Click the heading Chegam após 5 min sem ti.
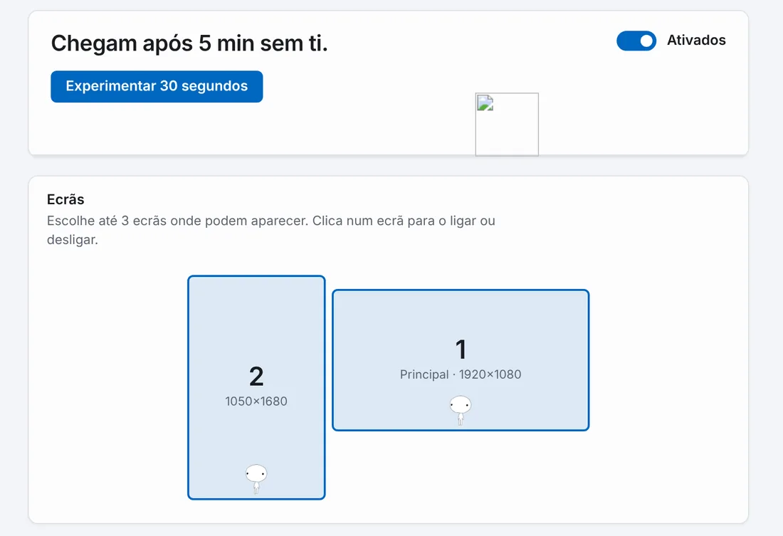Screen dimensions: 783x536 pyautogui.click(x=189, y=43)
